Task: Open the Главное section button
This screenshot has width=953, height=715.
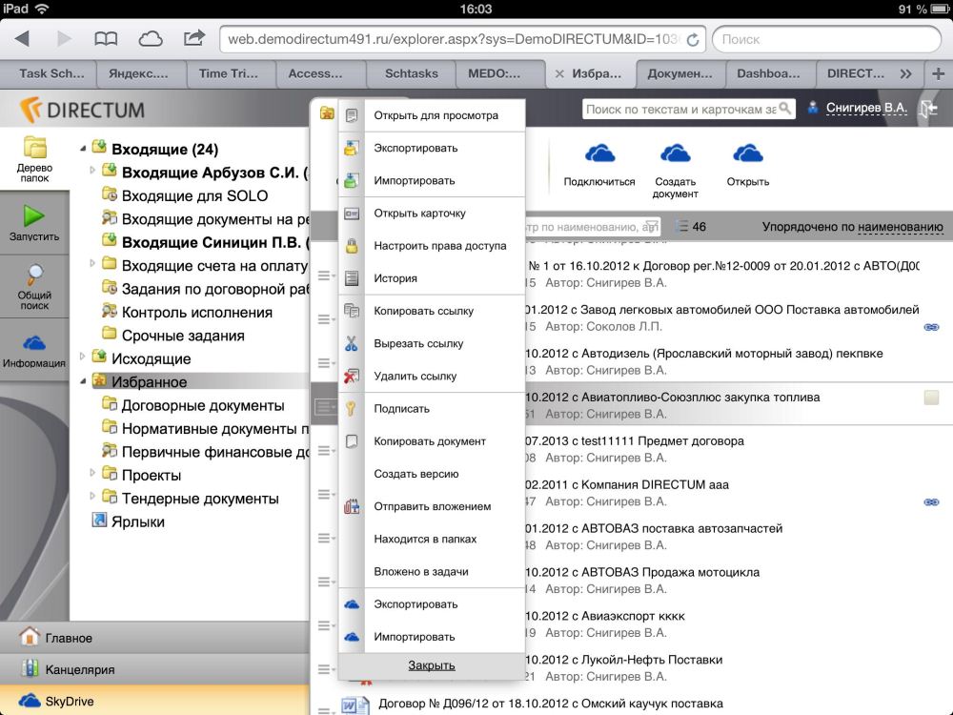Action: (x=155, y=637)
